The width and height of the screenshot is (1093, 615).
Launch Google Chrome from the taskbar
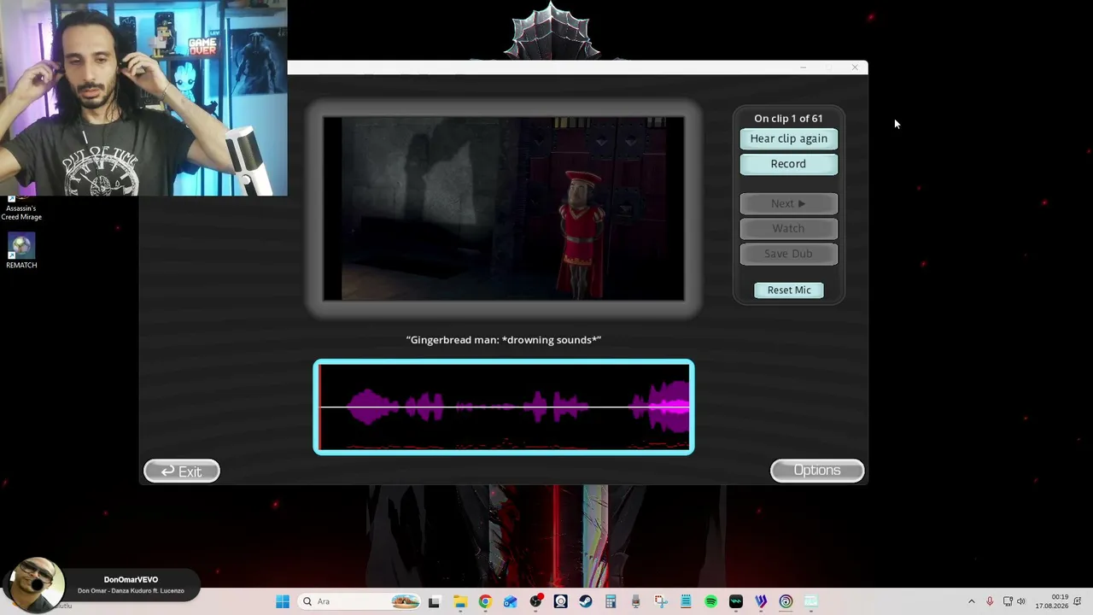485,601
